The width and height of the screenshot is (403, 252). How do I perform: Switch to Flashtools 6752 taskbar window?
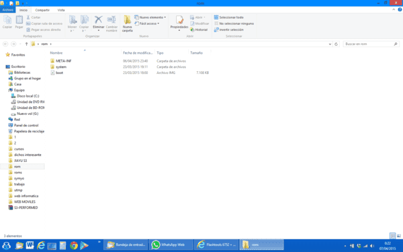tap(216, 245)
